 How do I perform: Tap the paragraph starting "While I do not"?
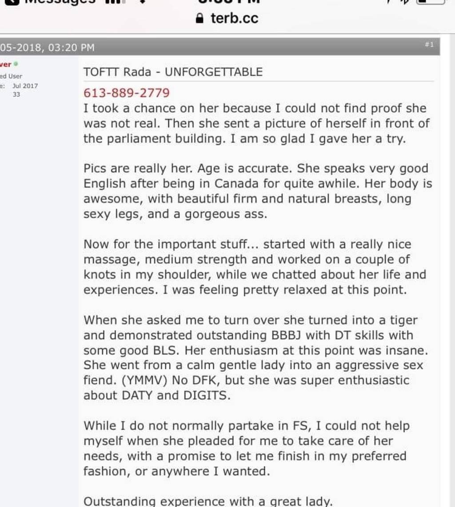click(247, 448)
